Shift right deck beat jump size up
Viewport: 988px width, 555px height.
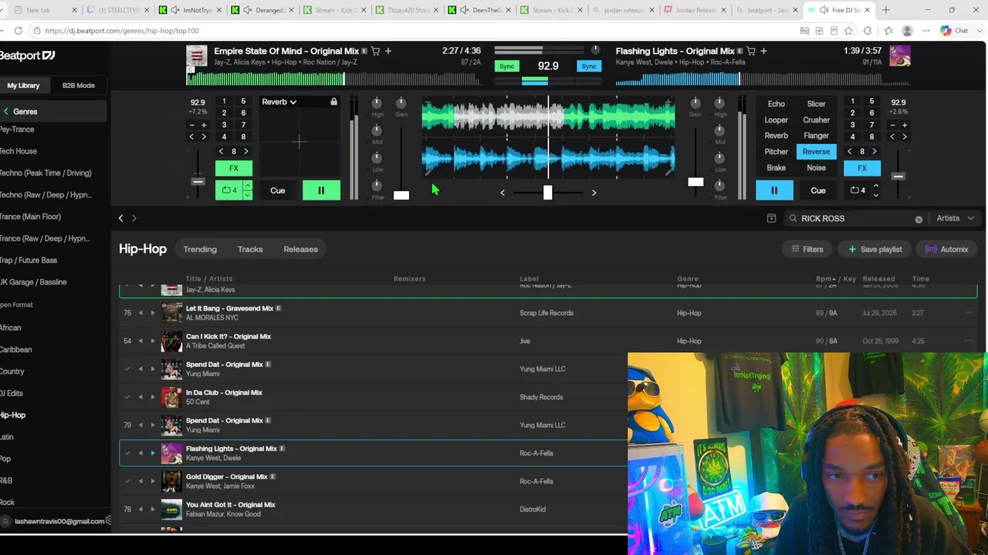point(875,152)
